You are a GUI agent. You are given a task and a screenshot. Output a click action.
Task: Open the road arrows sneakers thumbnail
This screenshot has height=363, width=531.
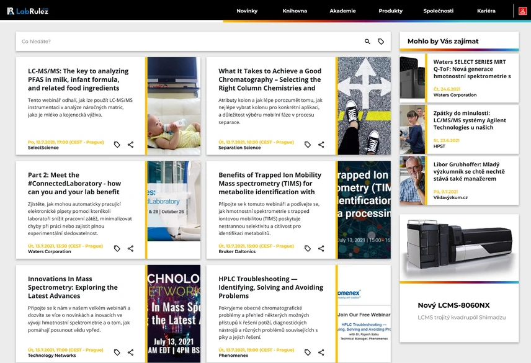coord(364,106)
